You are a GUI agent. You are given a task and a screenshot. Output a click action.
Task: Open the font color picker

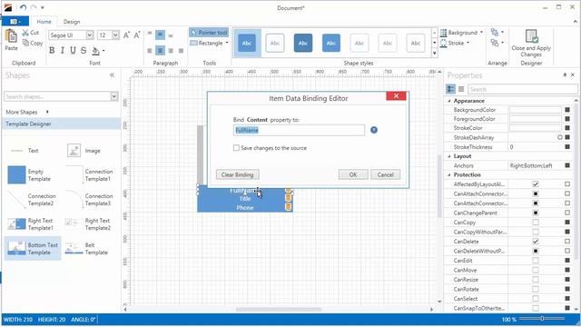point(97,51)
